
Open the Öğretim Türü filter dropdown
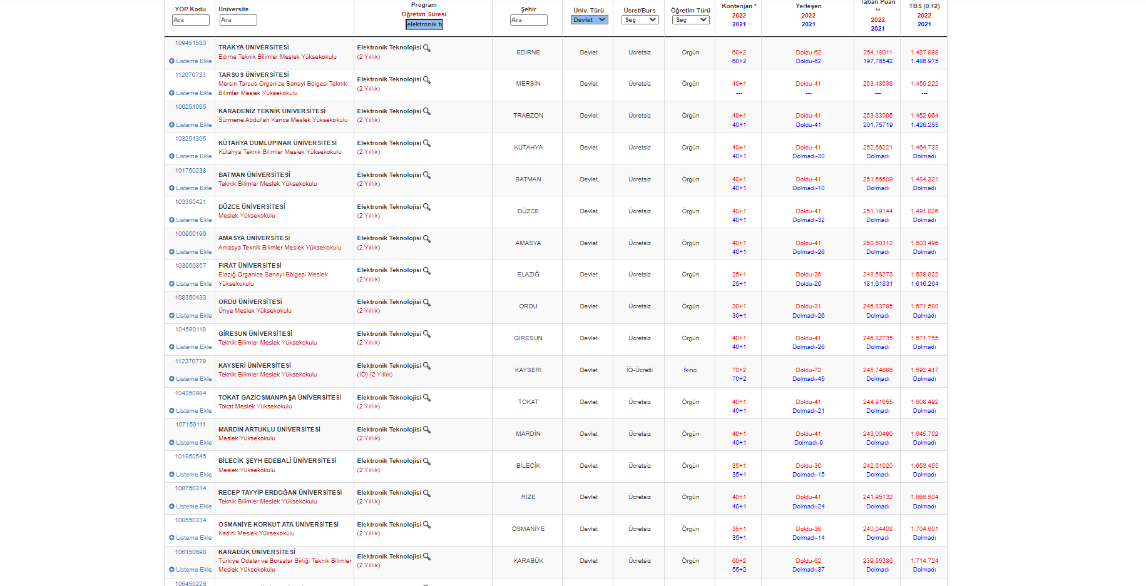tap(691, 20)
